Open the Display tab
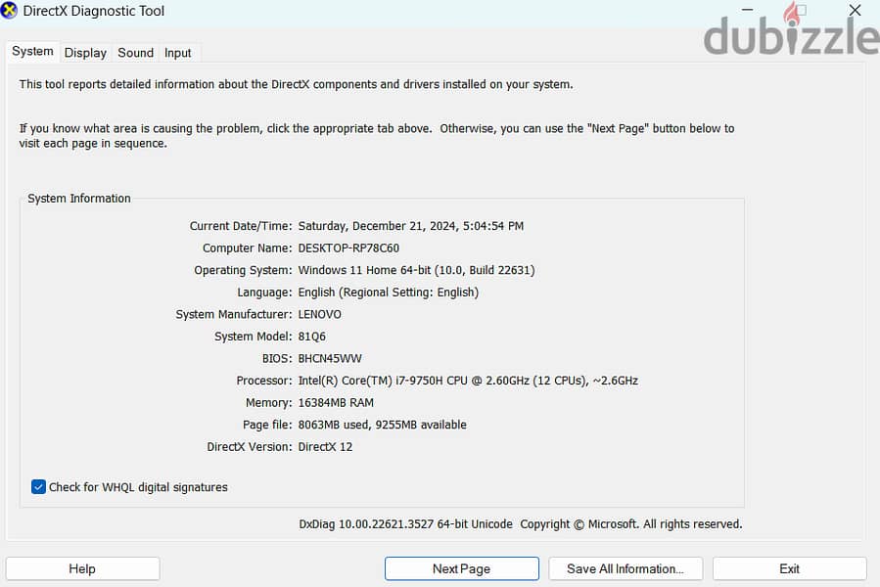Image resolution: width=880 pixels, height=587 pixels. pyautogui.click(x=85, y=53)
